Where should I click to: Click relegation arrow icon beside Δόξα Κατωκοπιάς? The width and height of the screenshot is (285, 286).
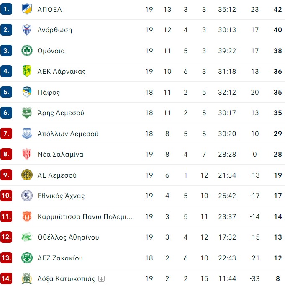(102, 278)
